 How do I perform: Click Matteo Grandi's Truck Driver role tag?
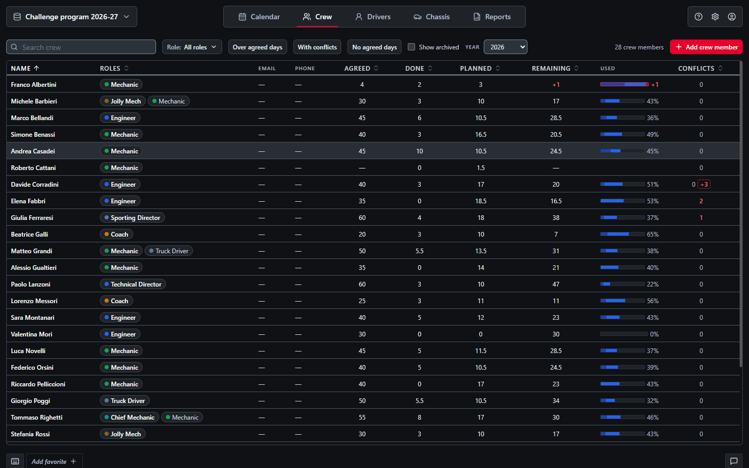[169, 251]
